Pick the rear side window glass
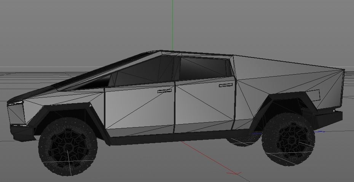 tap(203, 68)
